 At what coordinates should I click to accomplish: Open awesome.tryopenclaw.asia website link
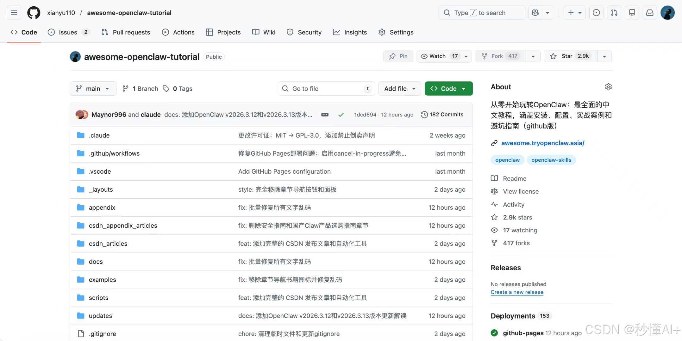pos(542,143)
